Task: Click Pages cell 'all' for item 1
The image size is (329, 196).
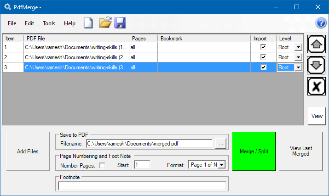Action: 143,47
